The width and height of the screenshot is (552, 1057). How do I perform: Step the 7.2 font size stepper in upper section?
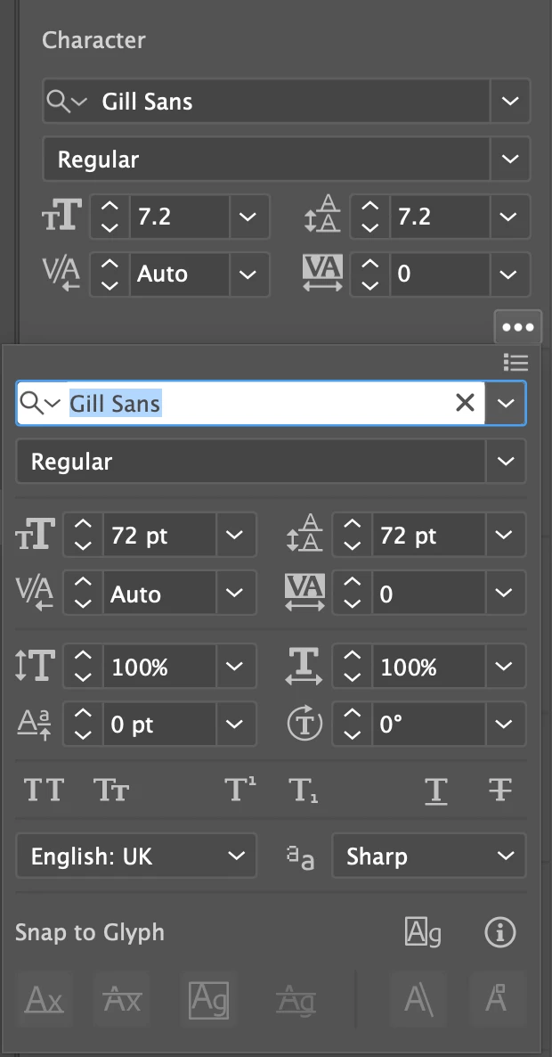[110, 217]
